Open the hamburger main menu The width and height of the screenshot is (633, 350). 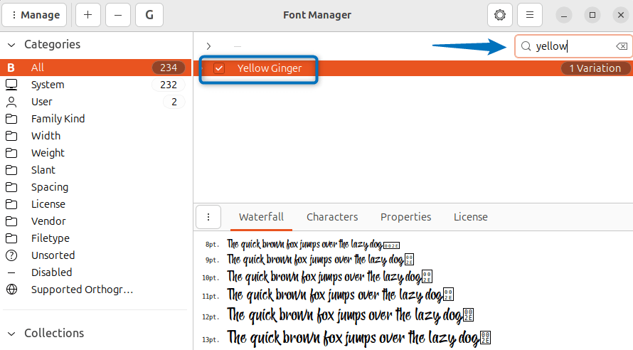tap(530, 15)
